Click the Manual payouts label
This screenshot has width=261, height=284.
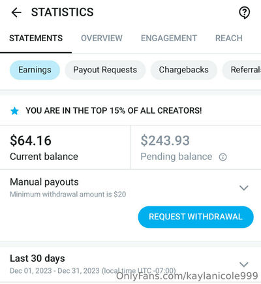[44, 182]
